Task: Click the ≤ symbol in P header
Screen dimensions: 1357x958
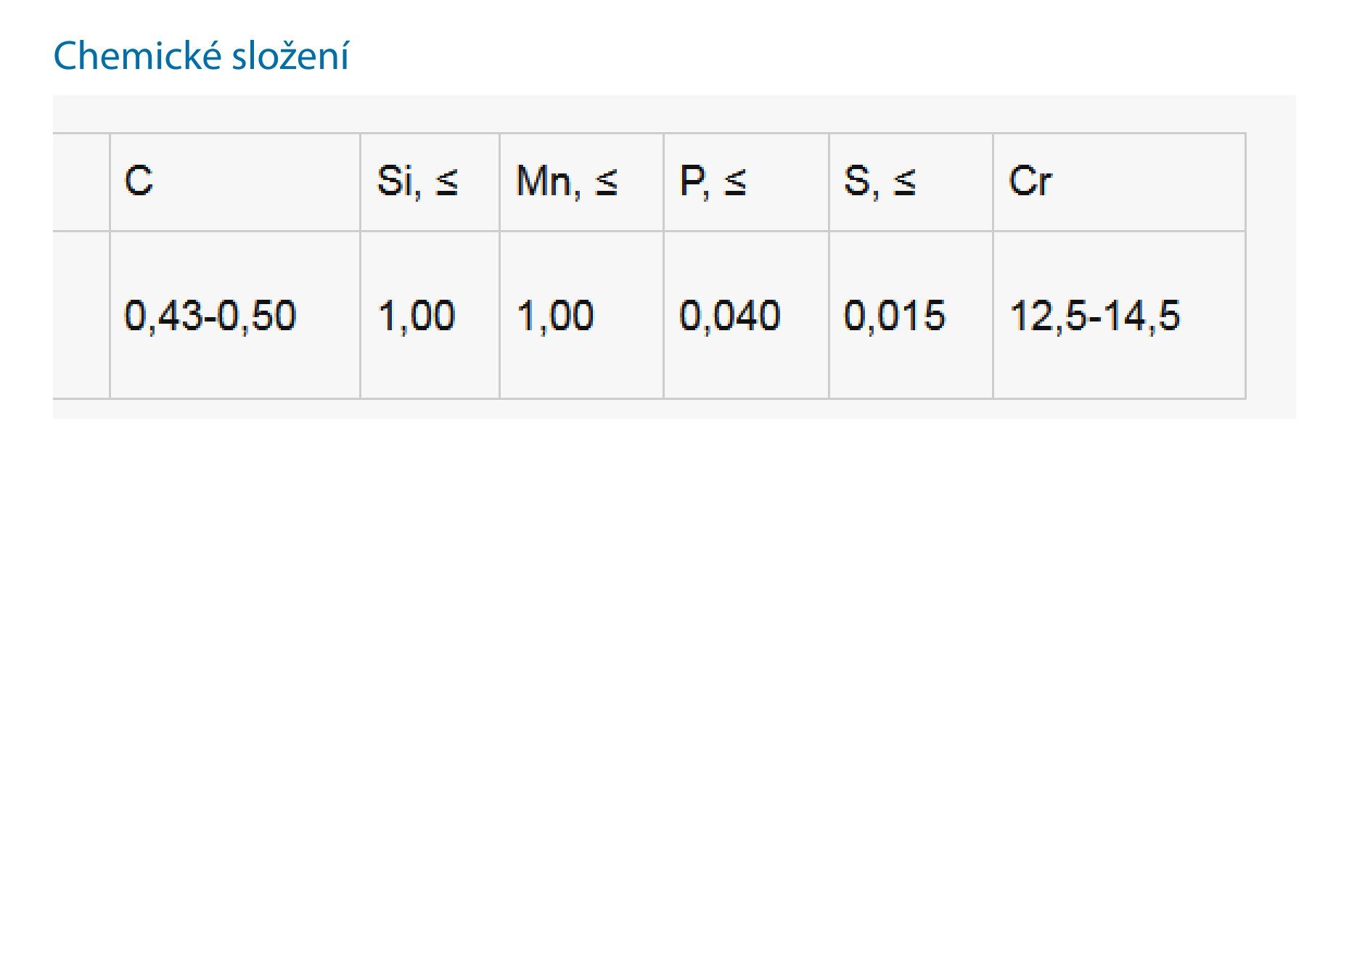Action: coord(735,181)
